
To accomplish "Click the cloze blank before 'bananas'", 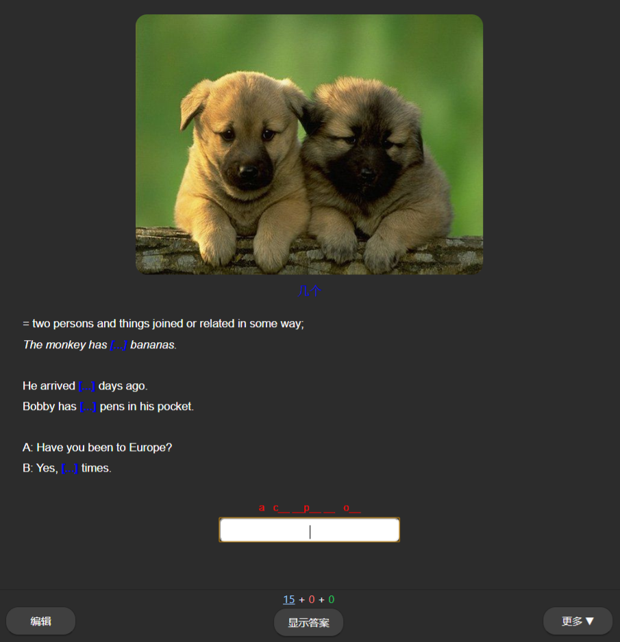I will coord(119,345).
